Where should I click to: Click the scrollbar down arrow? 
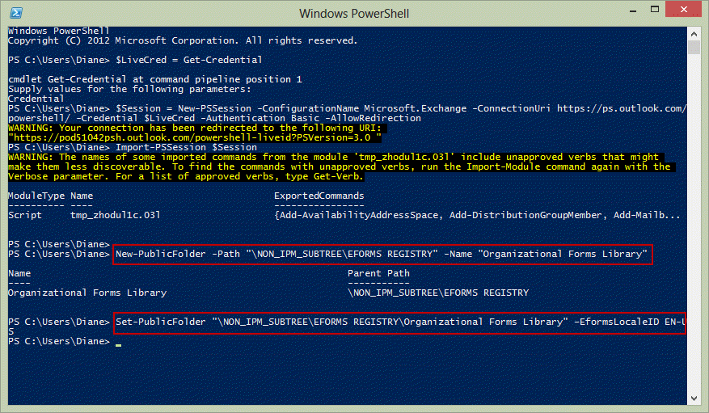[694, 398]
